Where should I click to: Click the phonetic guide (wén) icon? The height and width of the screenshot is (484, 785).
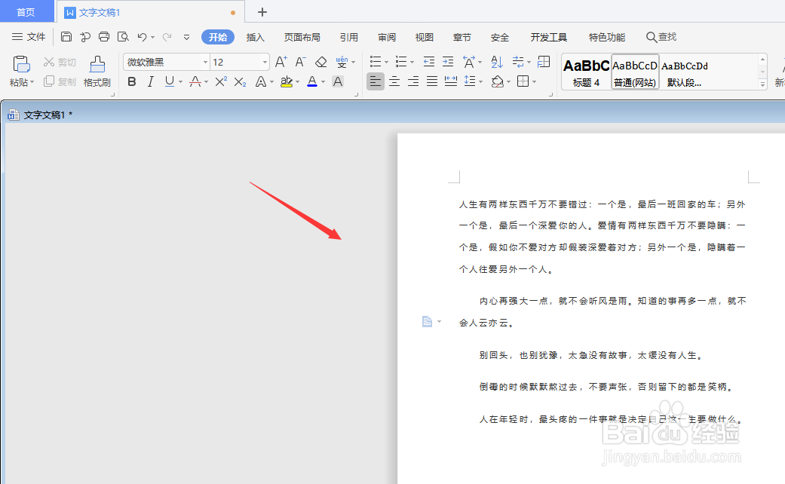click(342, 62)
